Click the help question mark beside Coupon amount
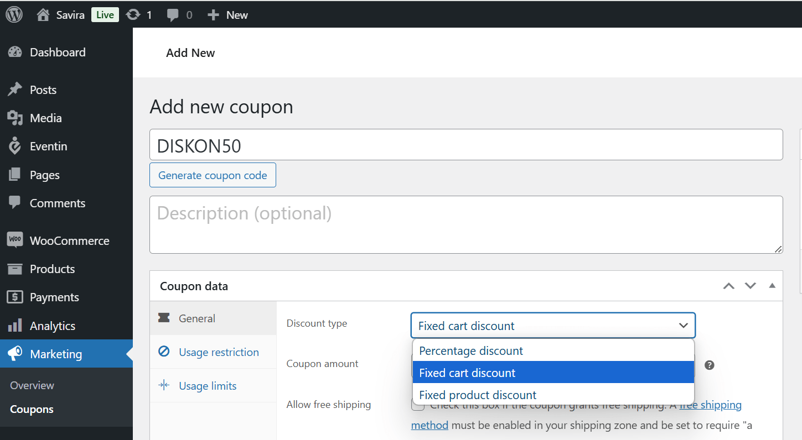 click(709, 365)
